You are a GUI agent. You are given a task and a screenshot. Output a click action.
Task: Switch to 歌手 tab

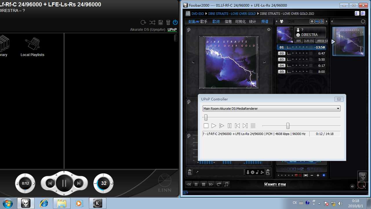pyautogui.click(x=204, y=21)
